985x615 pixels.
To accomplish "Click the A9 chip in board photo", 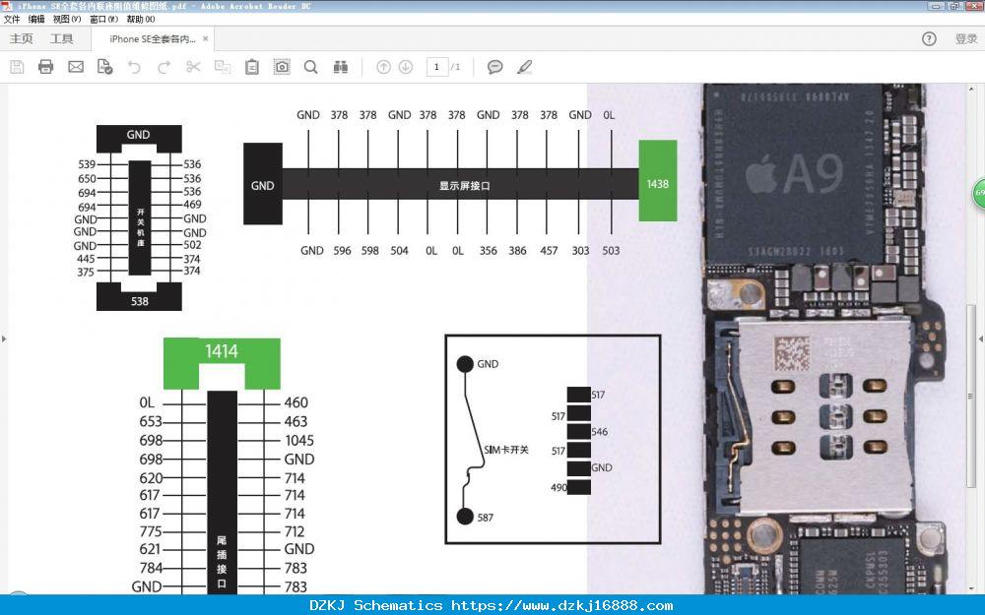I will (x=795, y=174).
